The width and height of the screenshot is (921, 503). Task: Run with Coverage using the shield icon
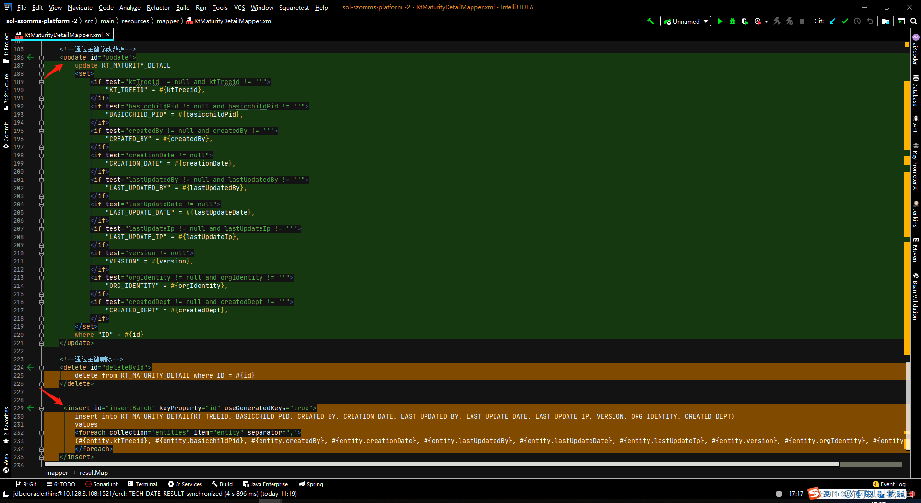(744, 21)
